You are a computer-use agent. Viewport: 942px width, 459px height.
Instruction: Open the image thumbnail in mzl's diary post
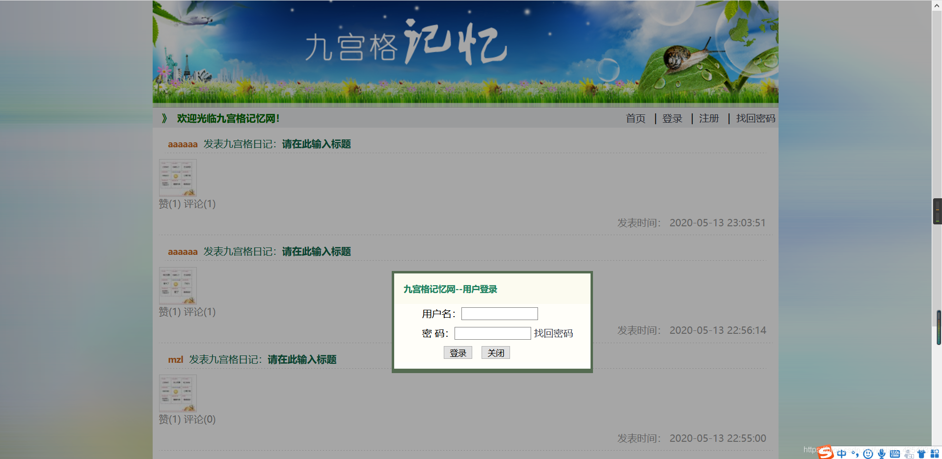178,393
